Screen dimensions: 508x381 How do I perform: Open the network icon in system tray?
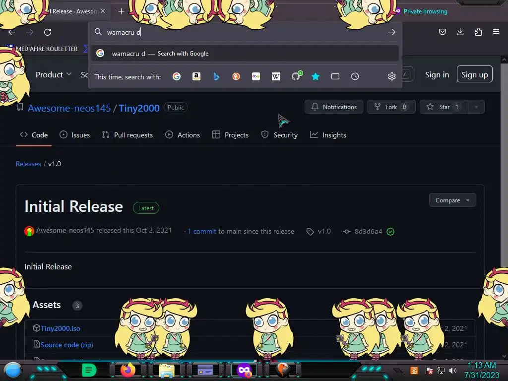pos(441,370)
